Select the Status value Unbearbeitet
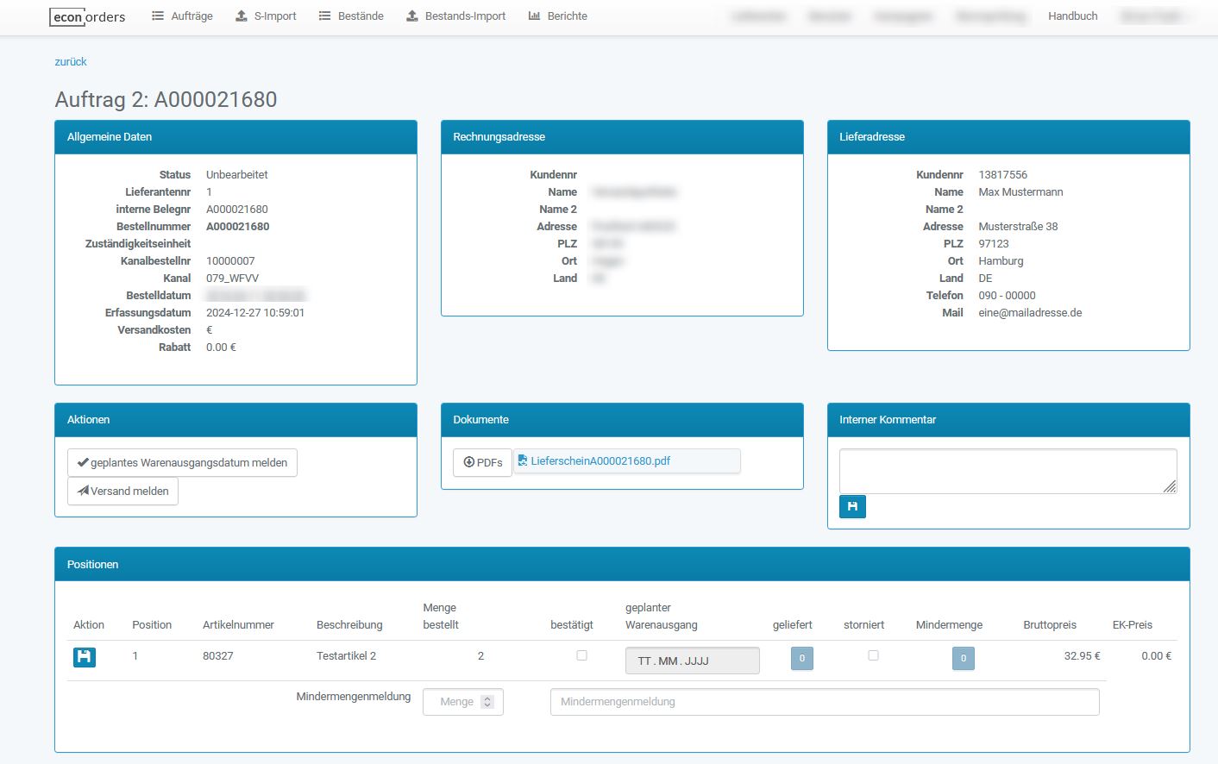Screen dimensions: 1218x764 [237, 175]
